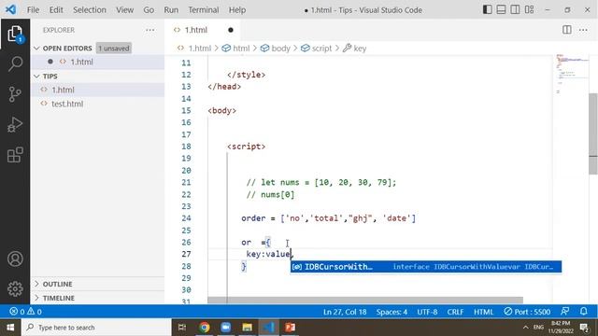
Task: Open PowerPoint from taskbar
Action: pyautogui.click(x=291, y=328)
